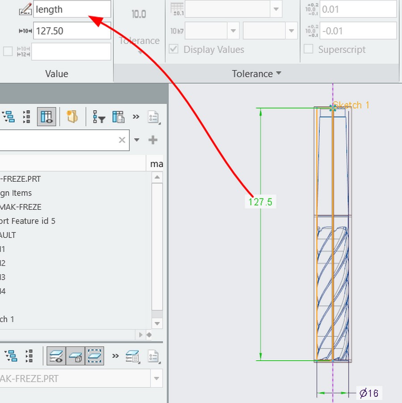Select the -FREZE.PRT tree item
This screenshot has height=403, width=402.
coord(21,179)
